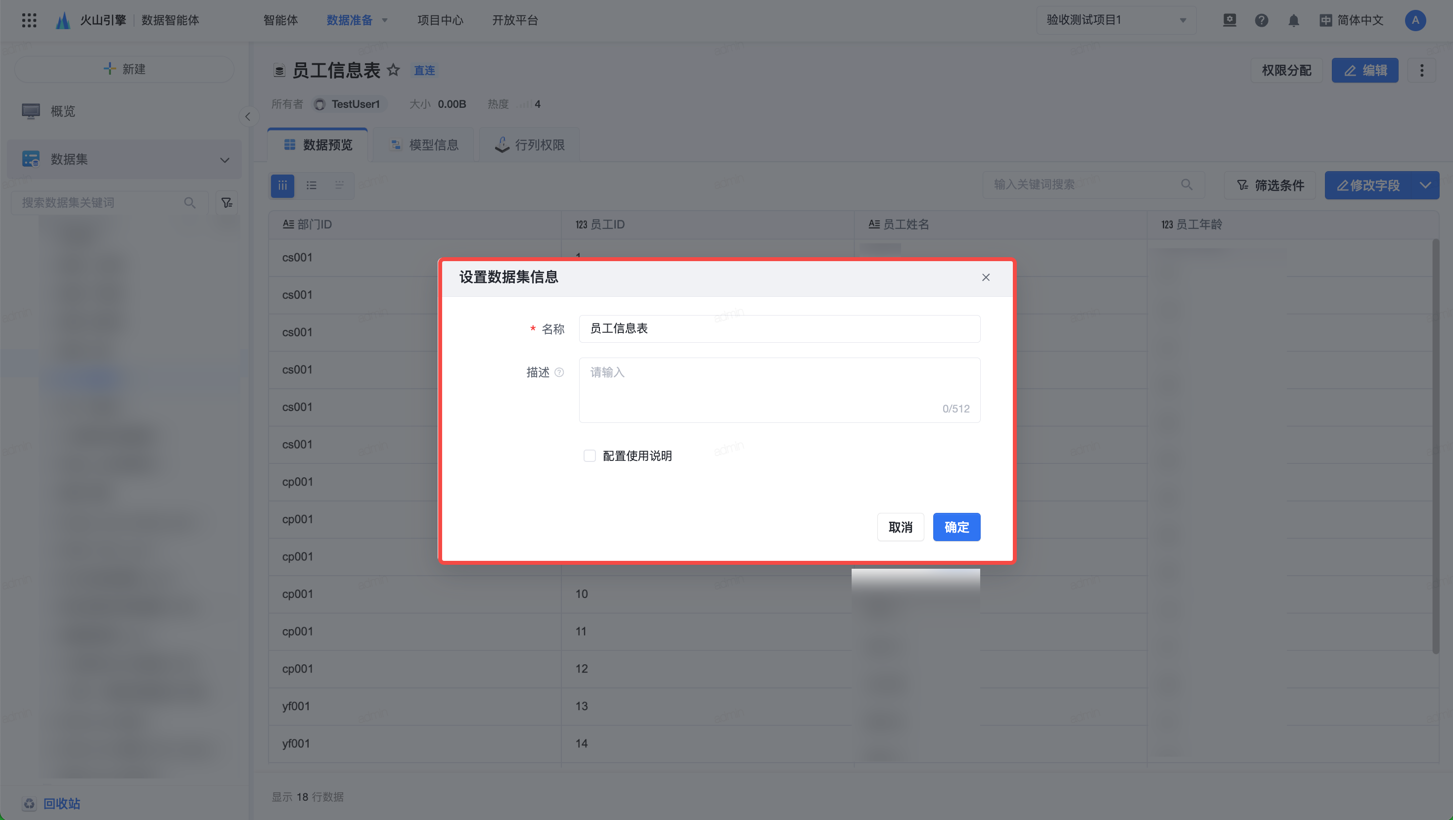1453x820 pixels.
Task: Open the apps grid launcher icon
Action: pyautogui.click(x=29, y=20)
